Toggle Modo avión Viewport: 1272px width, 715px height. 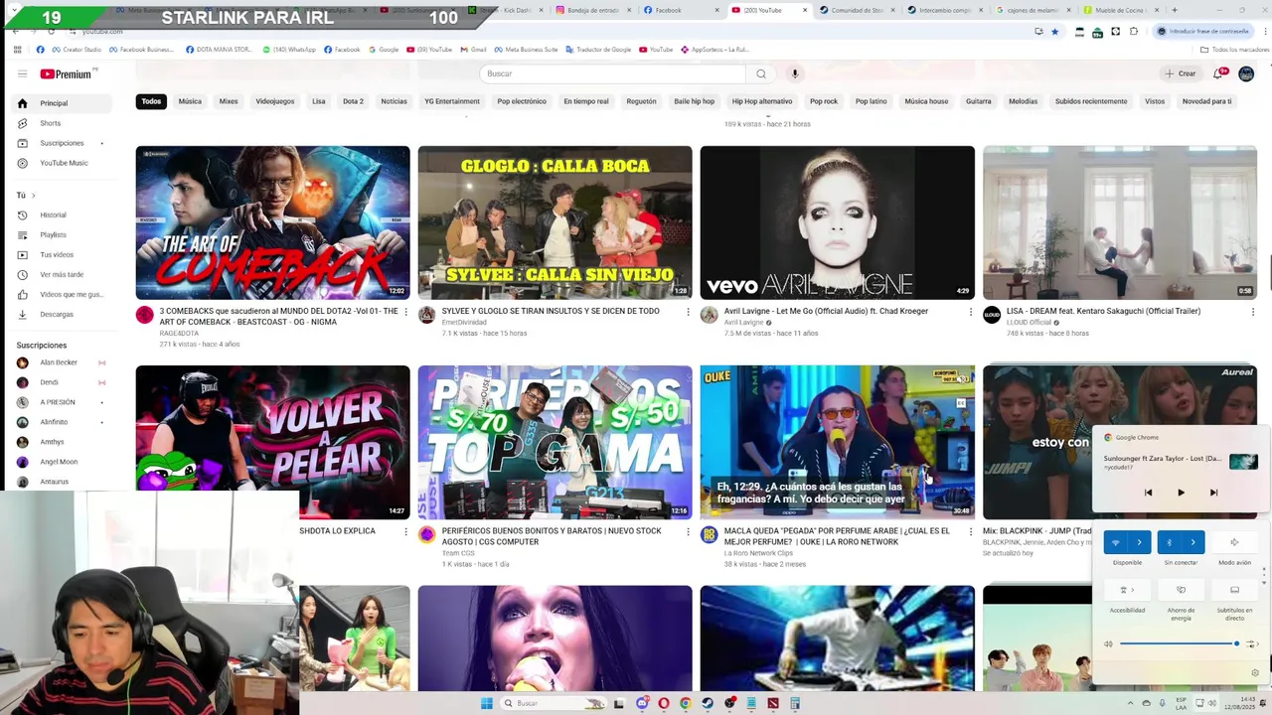tap(1234, 542)
